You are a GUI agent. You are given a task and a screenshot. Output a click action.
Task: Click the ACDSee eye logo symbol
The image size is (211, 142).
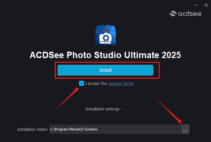(173, 13)
